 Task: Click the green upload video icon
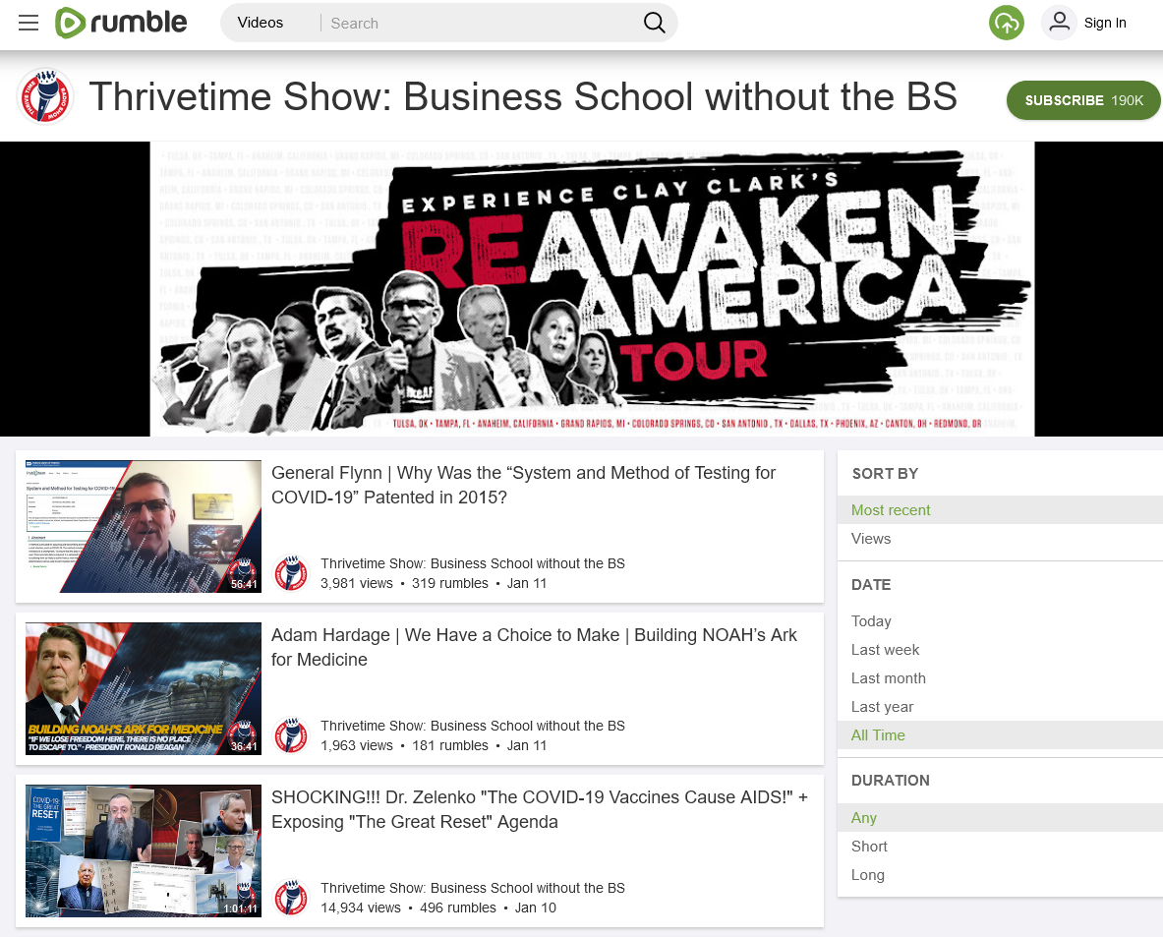tap(1006, 23)
